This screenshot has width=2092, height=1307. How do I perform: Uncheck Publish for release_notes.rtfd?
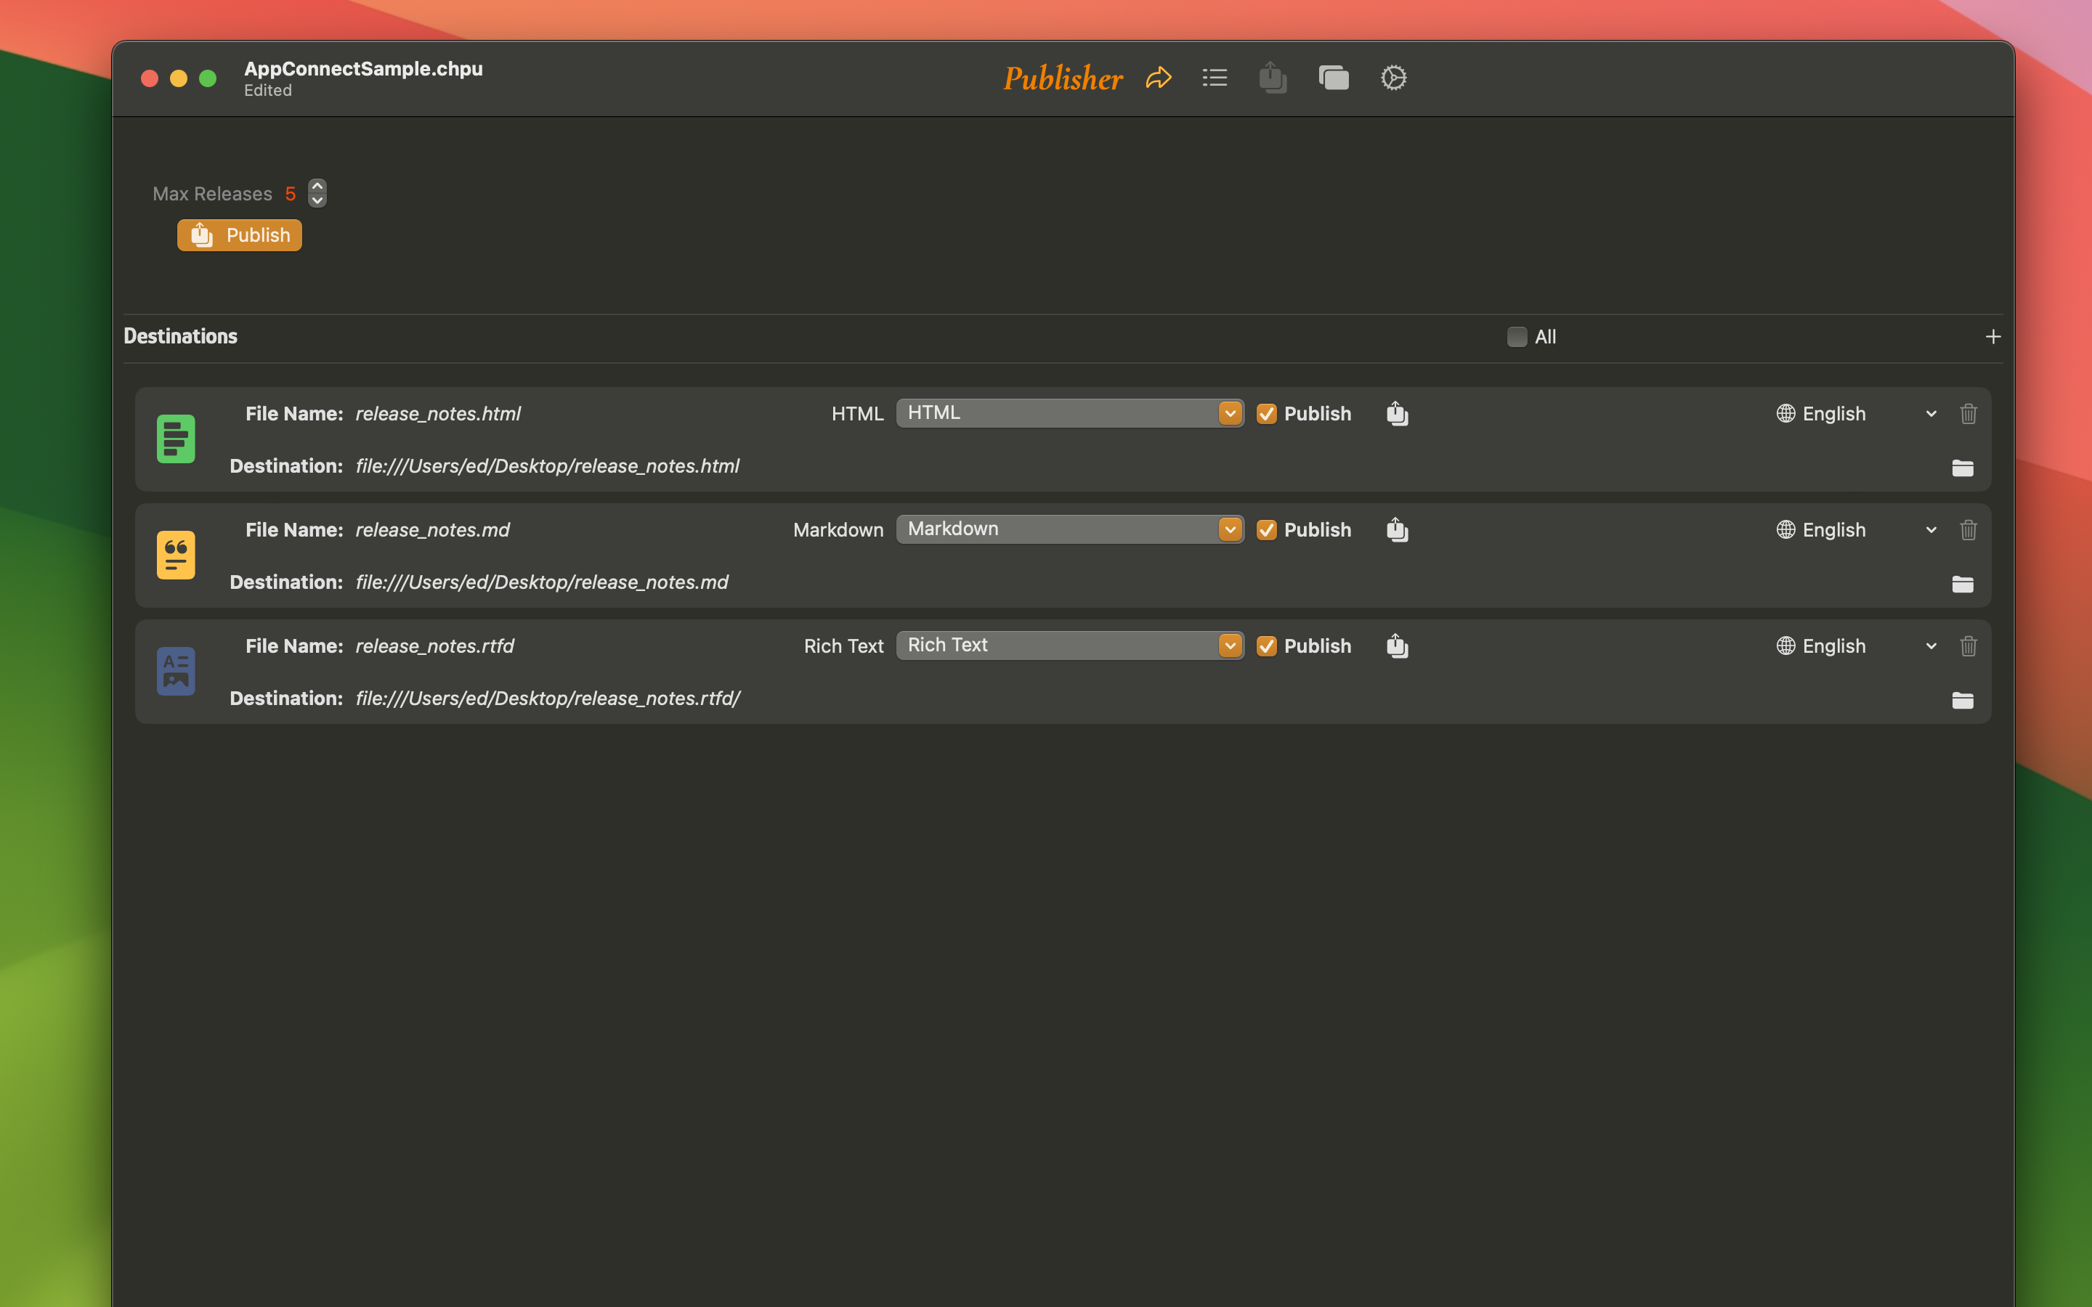tap(1266, 646)
